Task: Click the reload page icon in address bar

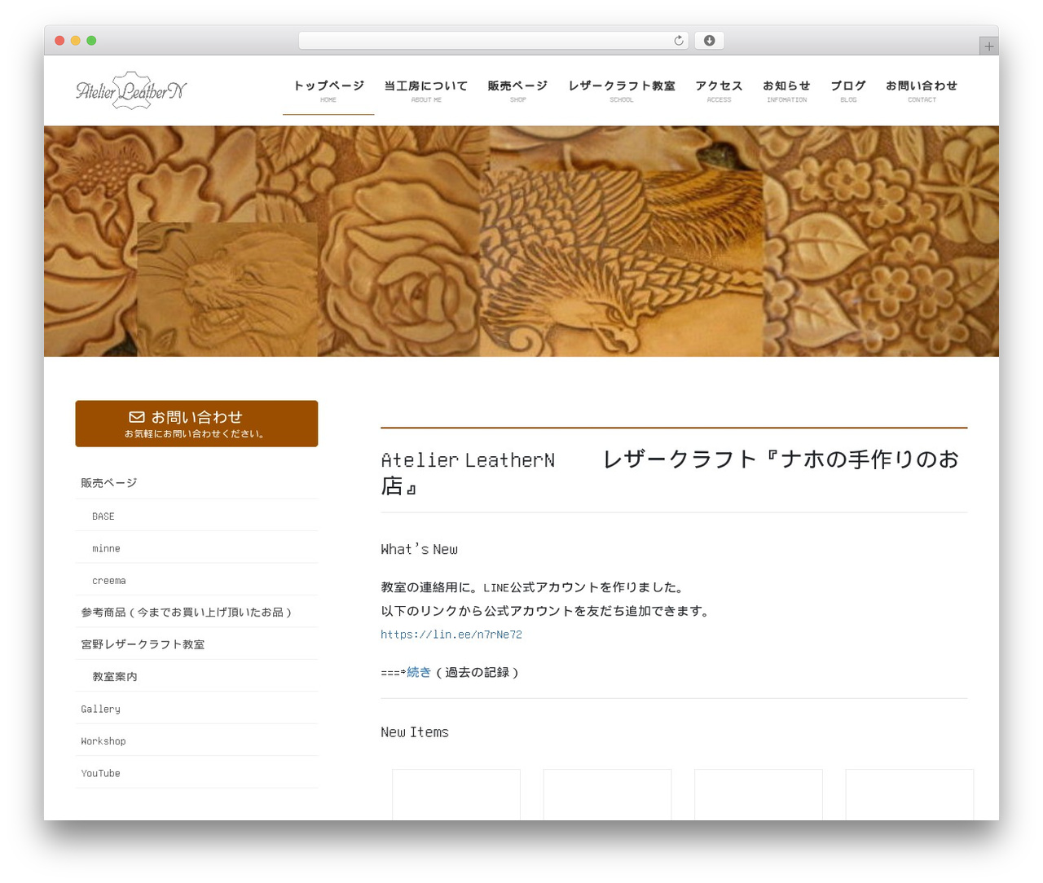Action: [678, 41]
